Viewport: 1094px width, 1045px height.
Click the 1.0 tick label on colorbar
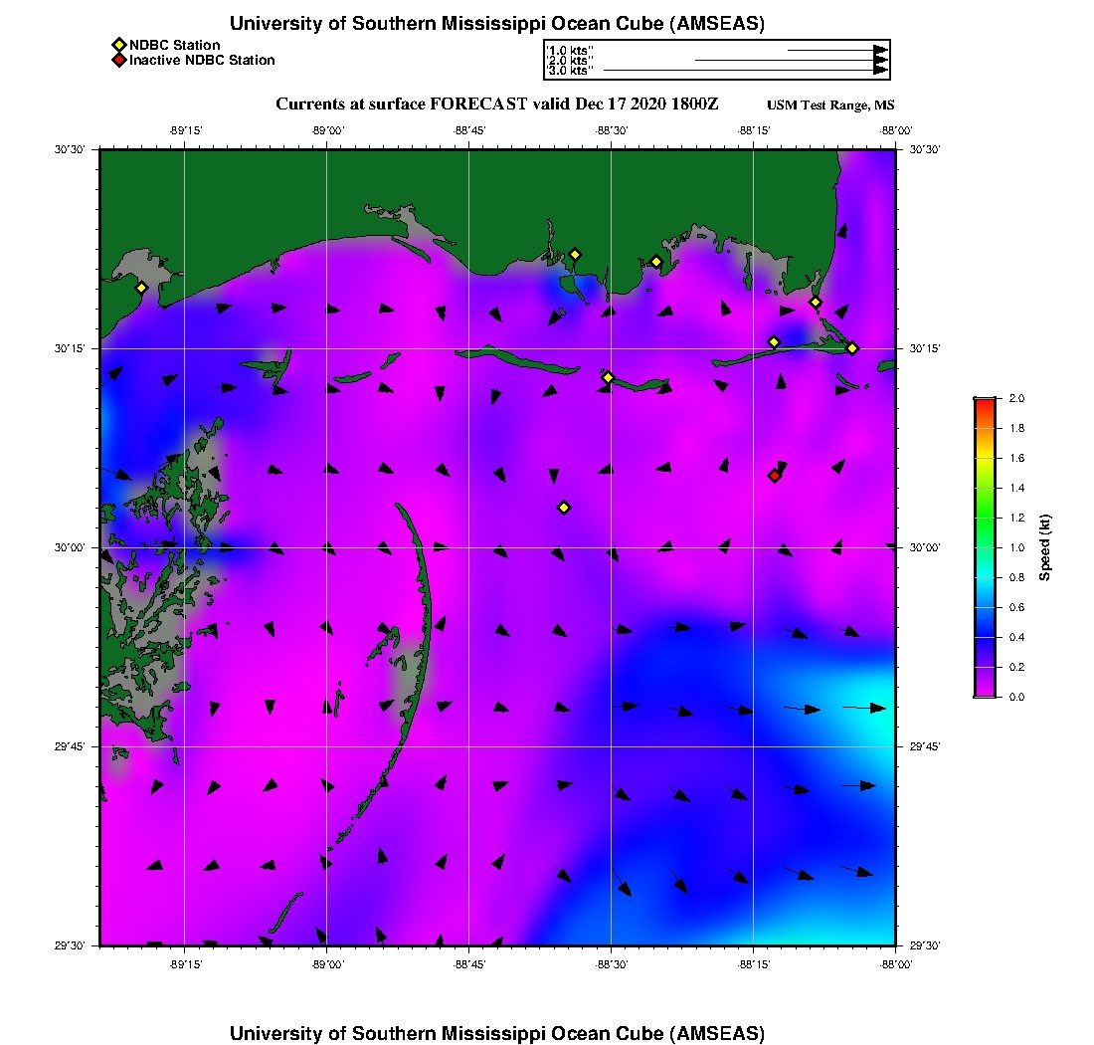1018,547
